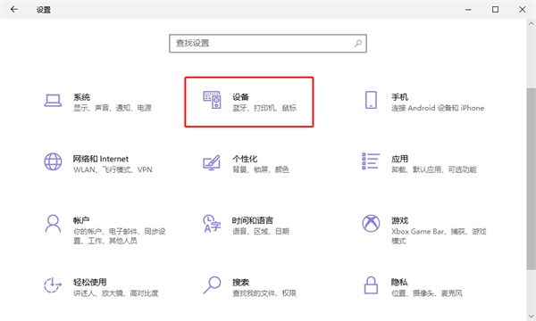The width and height of the screenshot is (536, 321).
Task: Open the 设备 category title
Action: (x=240, y=97)
